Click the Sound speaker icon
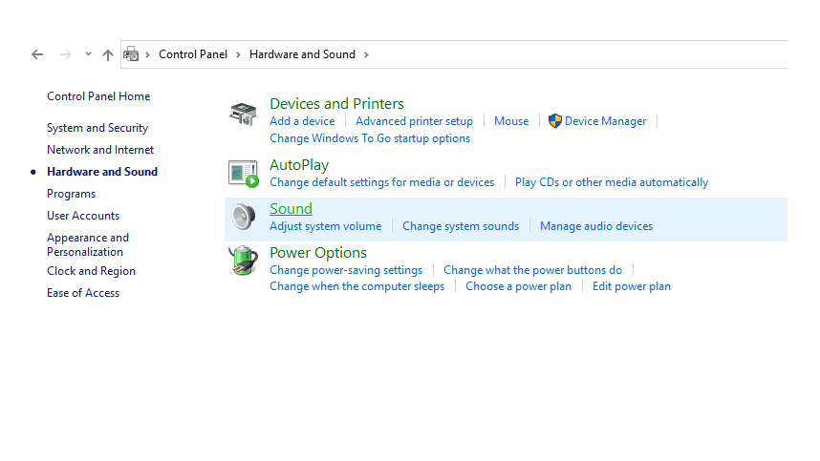Image resolution: width=820 pixels, height=461 pixels. pos(243,218)
